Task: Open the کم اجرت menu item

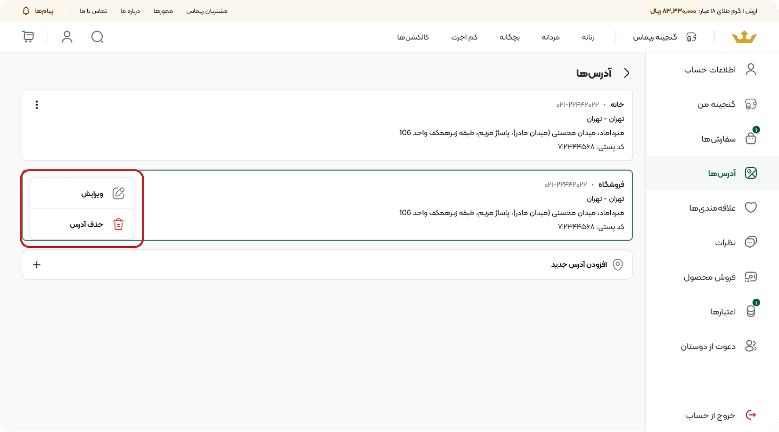Action: (x=464, y=37)
